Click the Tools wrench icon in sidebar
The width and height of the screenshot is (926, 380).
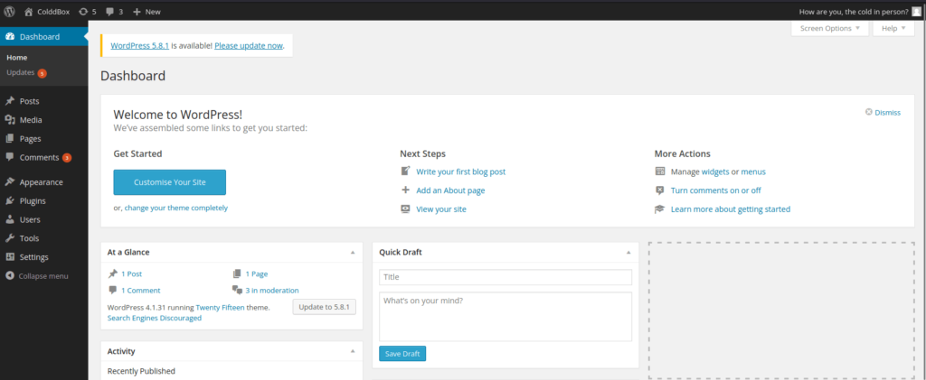click(x=9, y=238)
